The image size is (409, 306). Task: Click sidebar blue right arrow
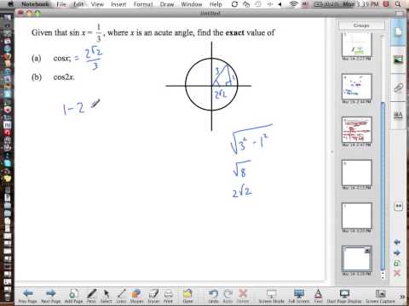(x=397, y=252)
